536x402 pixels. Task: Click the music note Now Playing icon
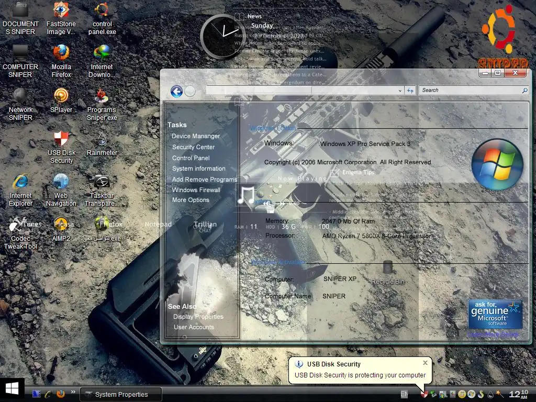coord(247,196)
